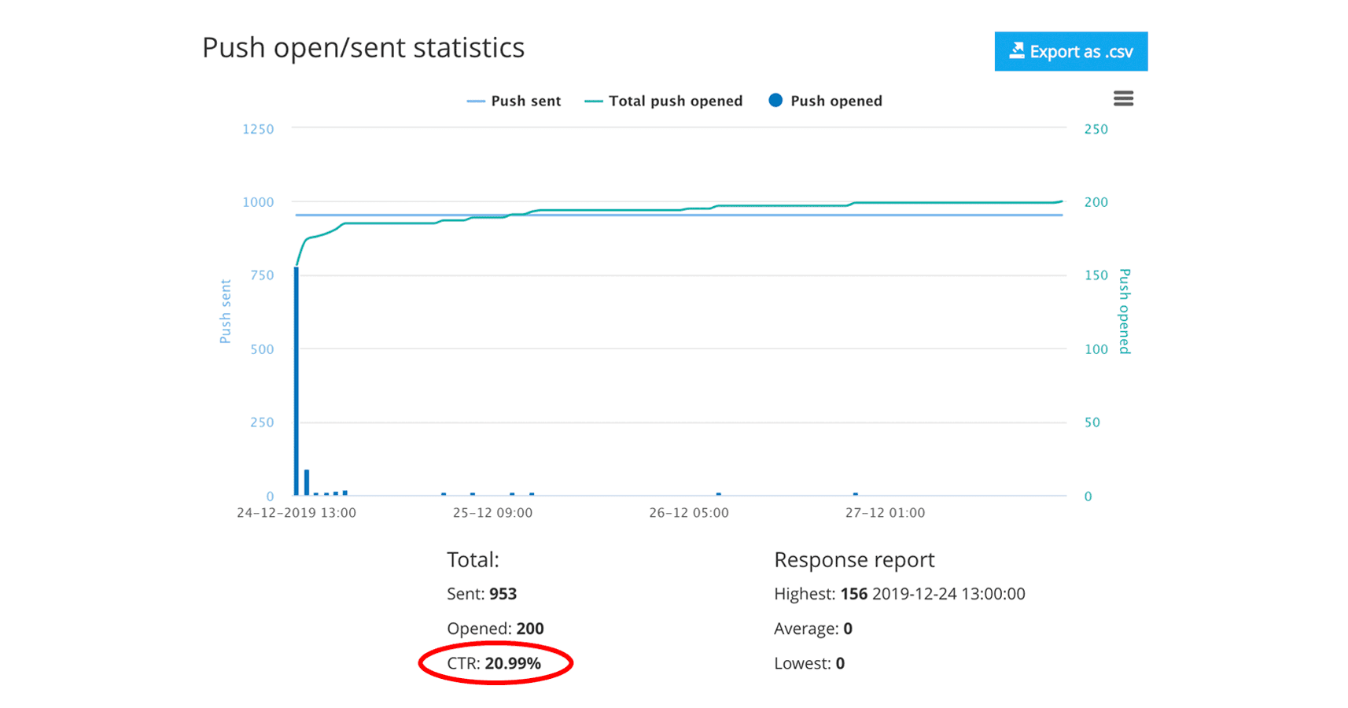Image resolution: width=1348 pixels, height=708 pixels.
Task: Click the 25-12 09:00 x-axis label
Action: click(x=492, y=513)
